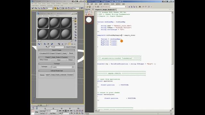Click material slots horizontal scrollbar
Viewport: 205px width, 115px height.
click(x=55, y=41)
